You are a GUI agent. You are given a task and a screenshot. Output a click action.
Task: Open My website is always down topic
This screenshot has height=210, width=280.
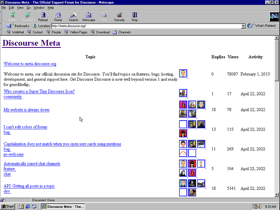click(26, 110)
